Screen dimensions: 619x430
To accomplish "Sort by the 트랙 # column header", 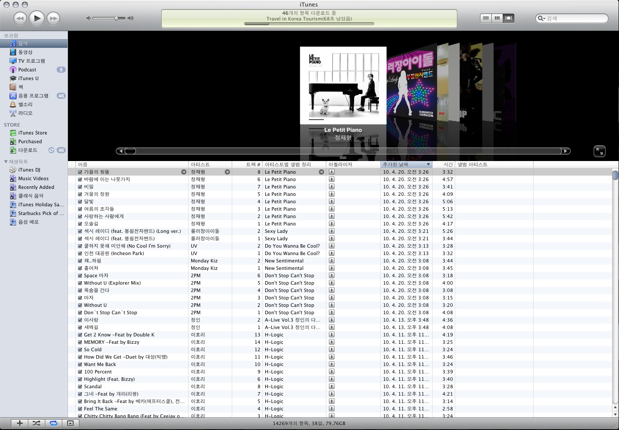I will [x=247, y=165].
